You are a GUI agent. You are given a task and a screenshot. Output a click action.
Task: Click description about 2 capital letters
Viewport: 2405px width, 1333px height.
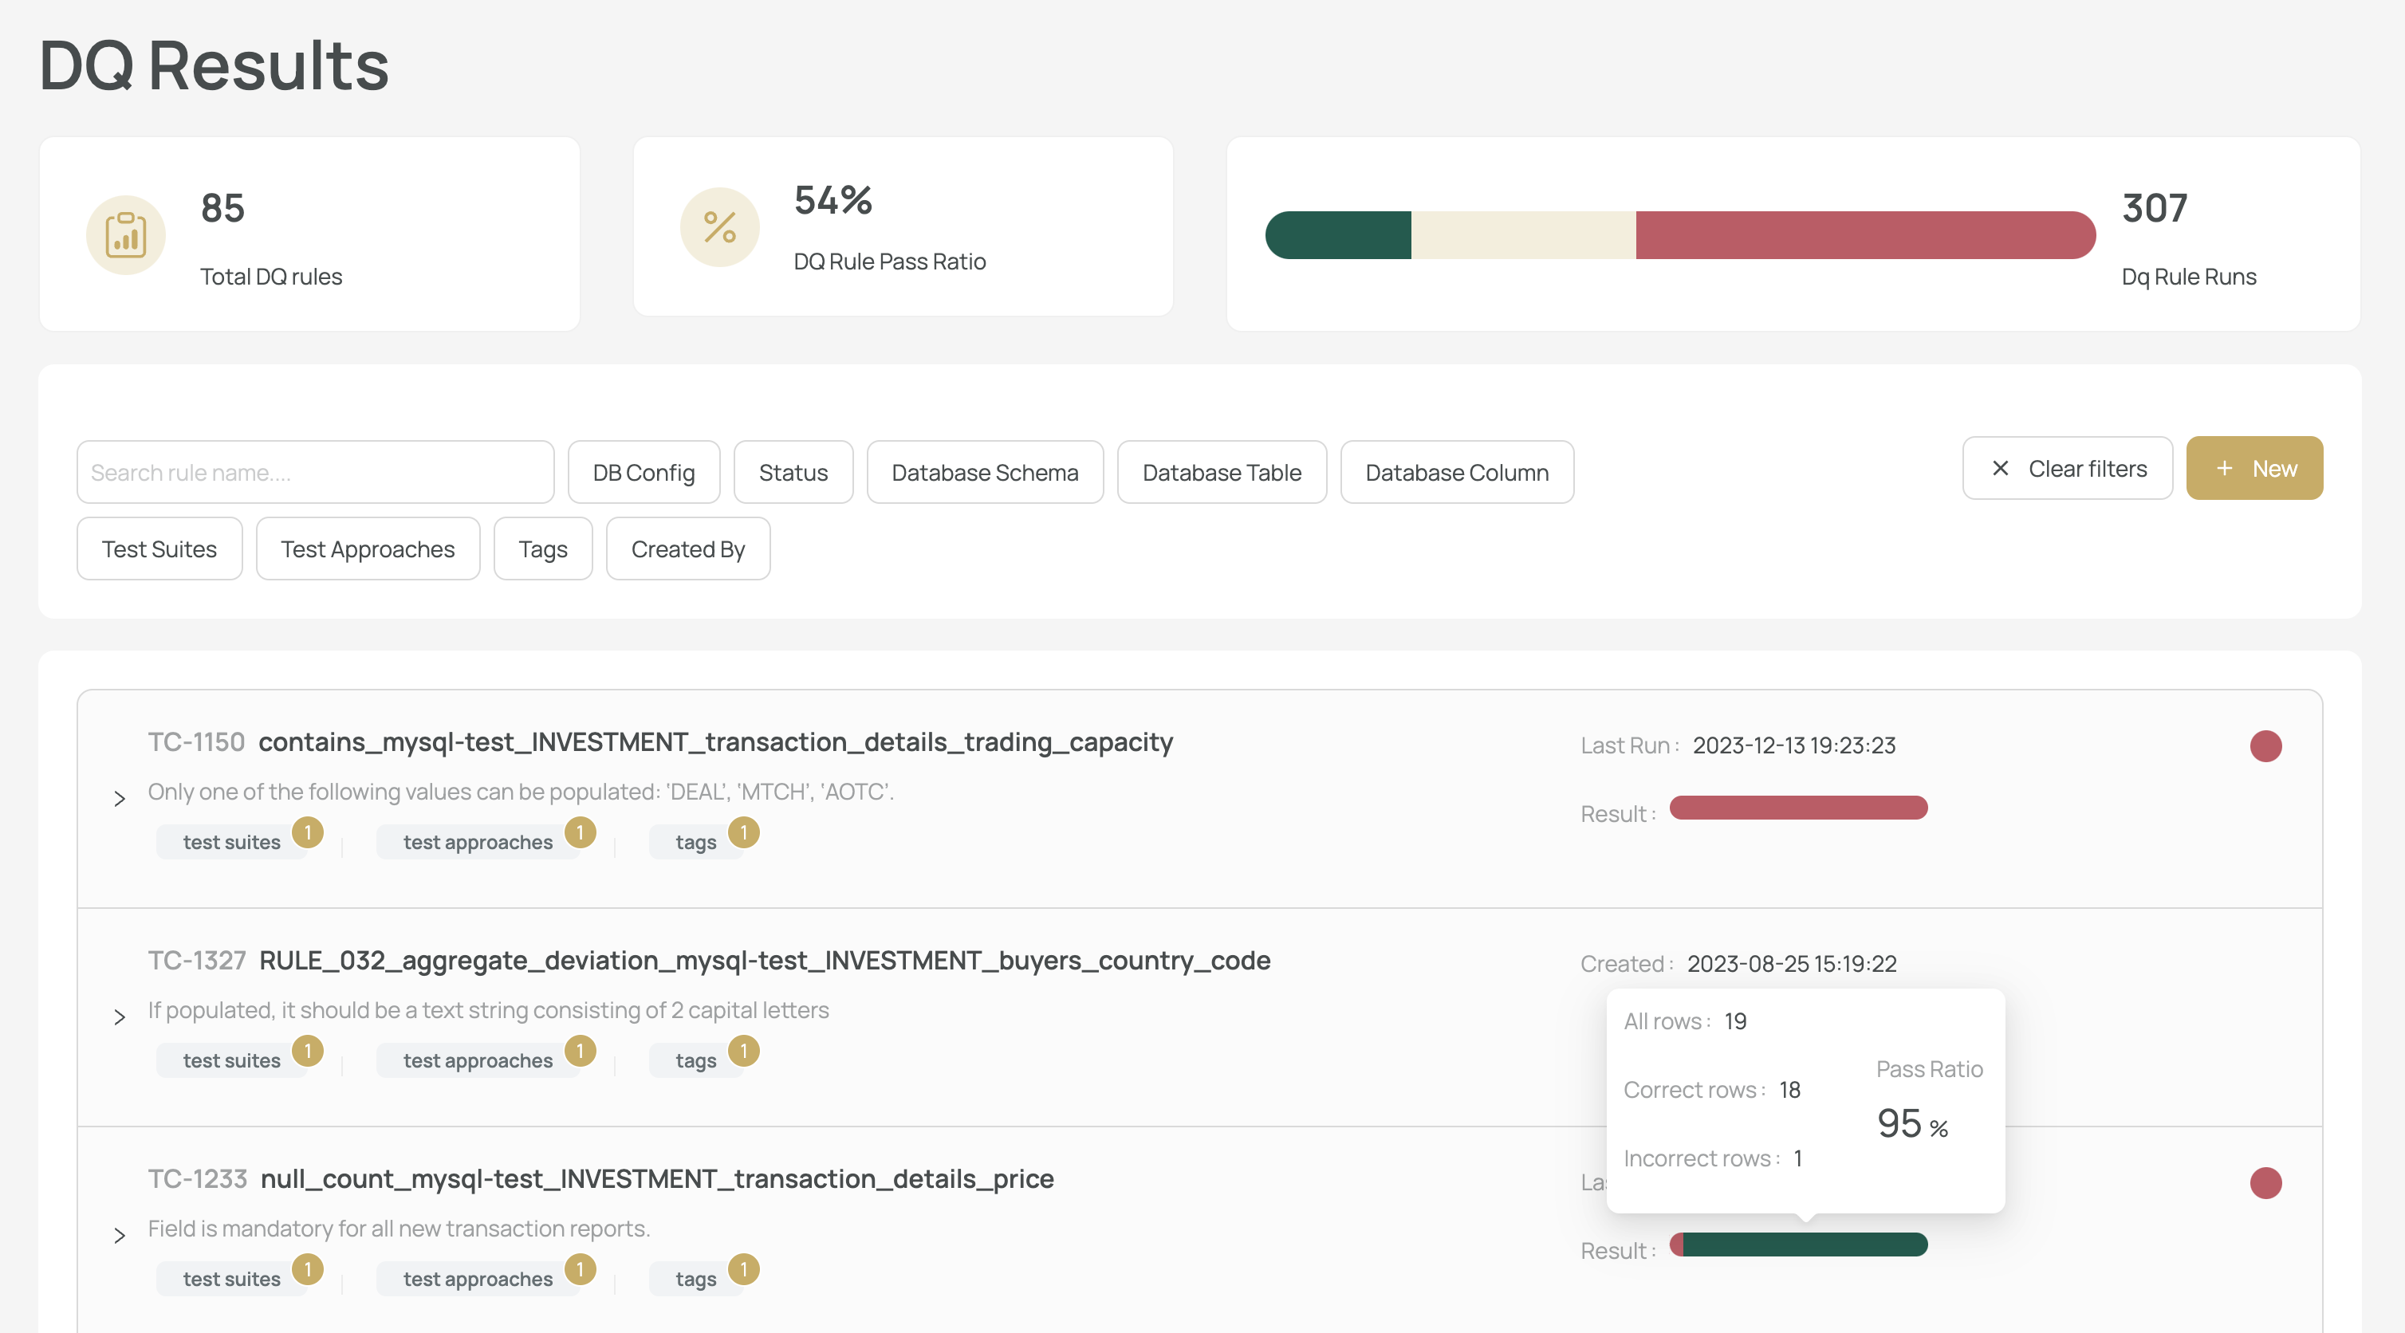[488, 1010]
